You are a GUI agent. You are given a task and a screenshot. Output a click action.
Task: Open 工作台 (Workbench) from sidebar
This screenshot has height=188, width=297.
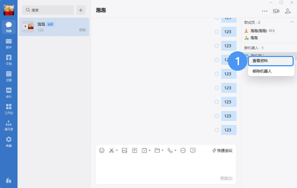[8, 108]
